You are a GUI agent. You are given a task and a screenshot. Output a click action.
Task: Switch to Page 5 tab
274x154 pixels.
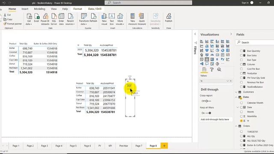(x=73, y=145)
